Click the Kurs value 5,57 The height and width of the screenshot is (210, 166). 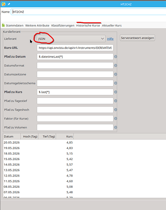click(70, 165)
